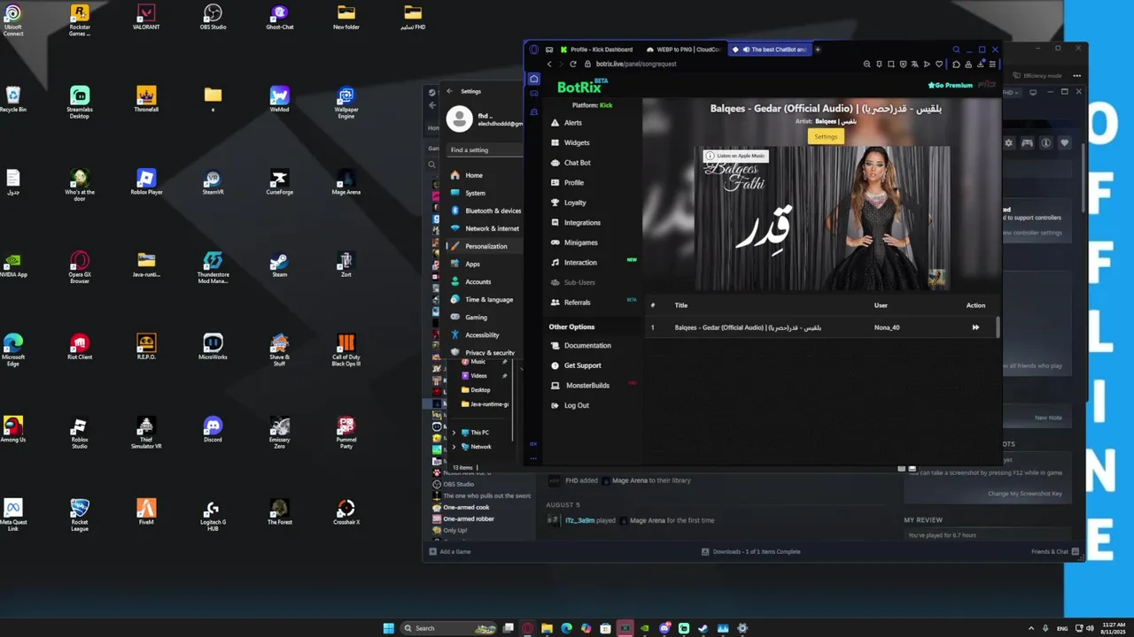Open OBS Studio desktop shortcut
This screenshot has width=1134, height=637.
tap(213, 17)
